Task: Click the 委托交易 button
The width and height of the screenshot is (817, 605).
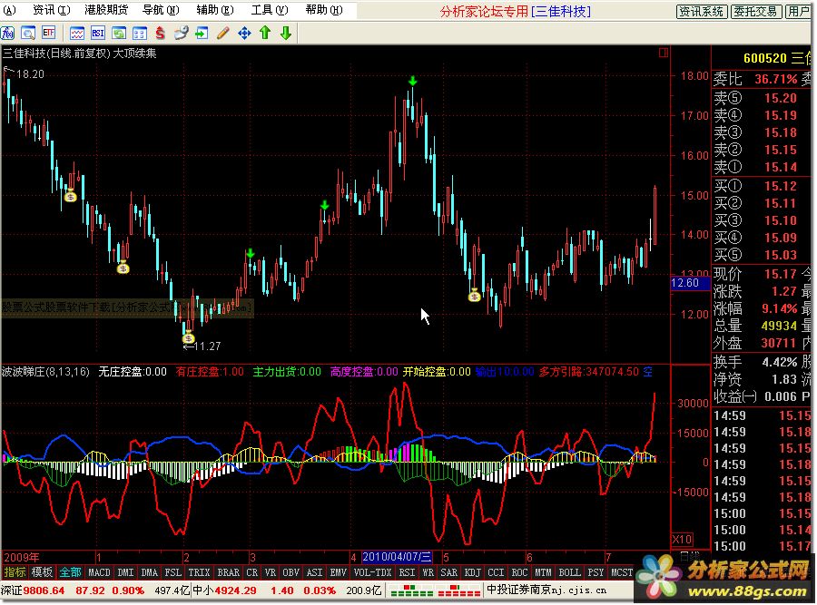Action: tap(755, 12)
